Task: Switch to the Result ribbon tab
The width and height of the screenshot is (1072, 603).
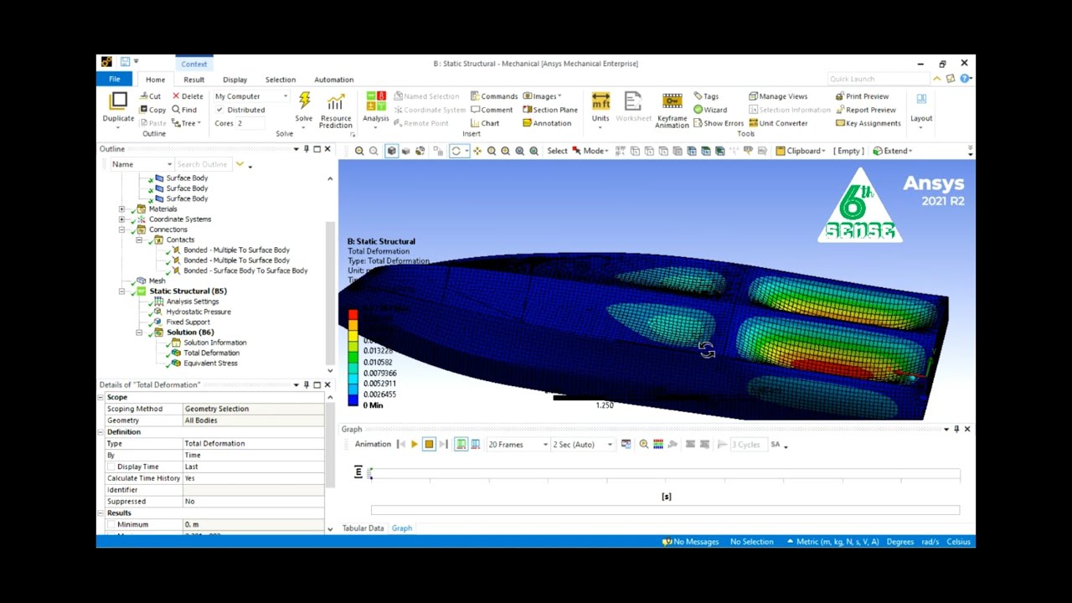Action: [x=193, y=80]
